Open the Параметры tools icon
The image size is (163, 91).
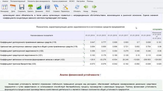65,7
